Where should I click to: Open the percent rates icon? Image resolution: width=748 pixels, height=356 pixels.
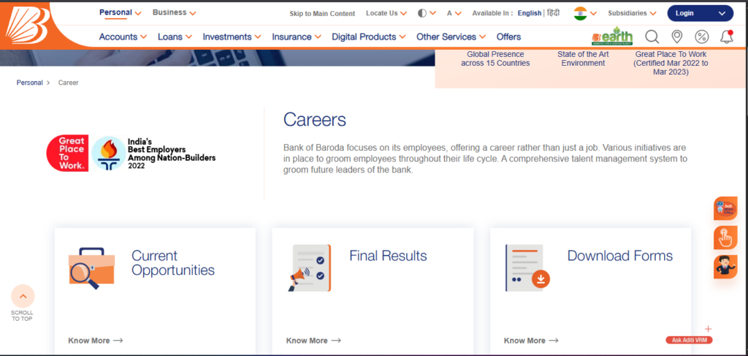point(701,37)
